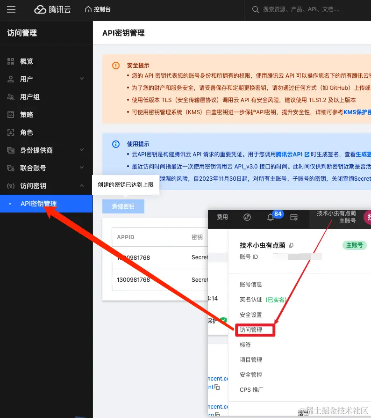Copy the account name 技术小虫有点萌

point(291,245)
